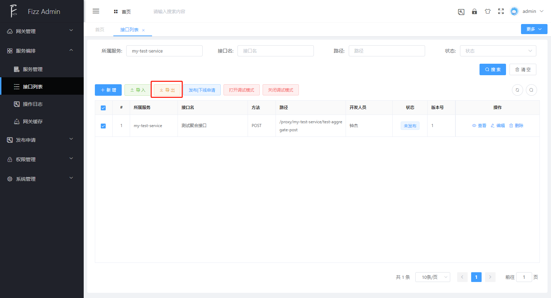Click 编辑 link in the table row
Viewport: 551px width, 298px height.
tap(498, 126)
